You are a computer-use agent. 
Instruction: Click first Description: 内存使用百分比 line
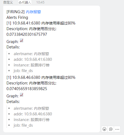click(x=31, y=29)
